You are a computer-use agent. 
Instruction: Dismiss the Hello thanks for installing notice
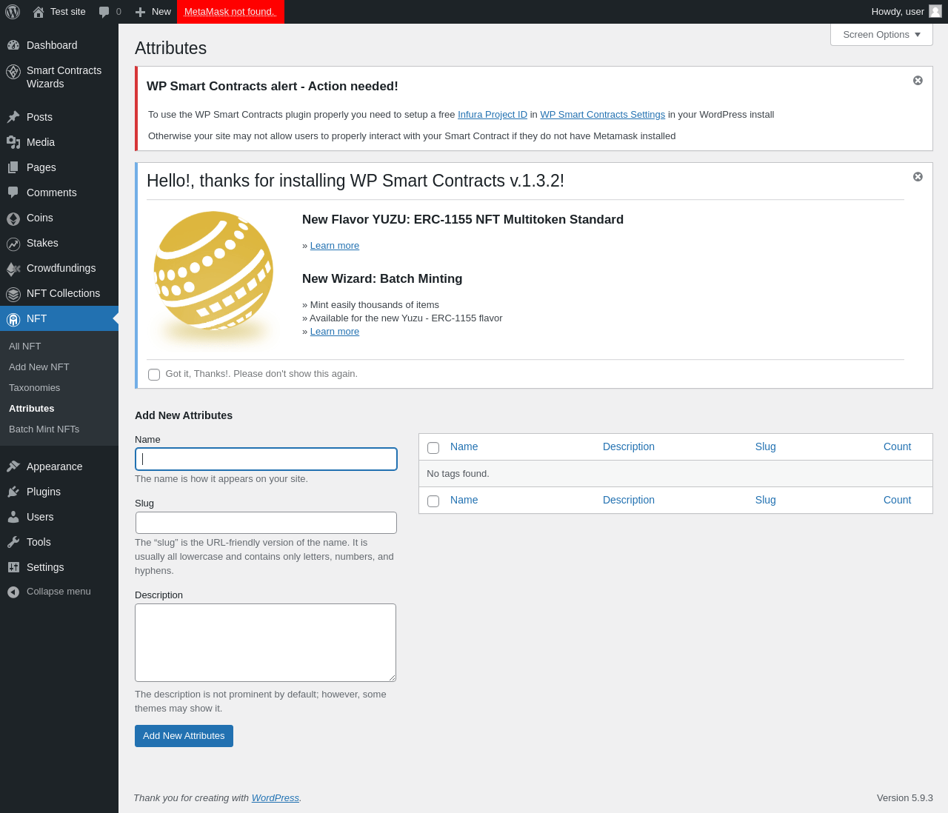pyautogui.click(x=918, y=176)
